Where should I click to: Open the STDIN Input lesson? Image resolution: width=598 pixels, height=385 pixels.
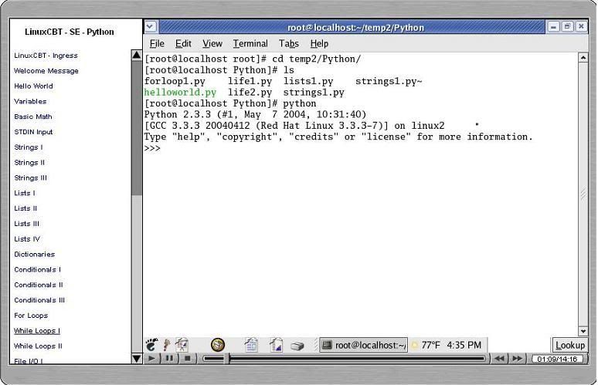[x=33, y=132]
